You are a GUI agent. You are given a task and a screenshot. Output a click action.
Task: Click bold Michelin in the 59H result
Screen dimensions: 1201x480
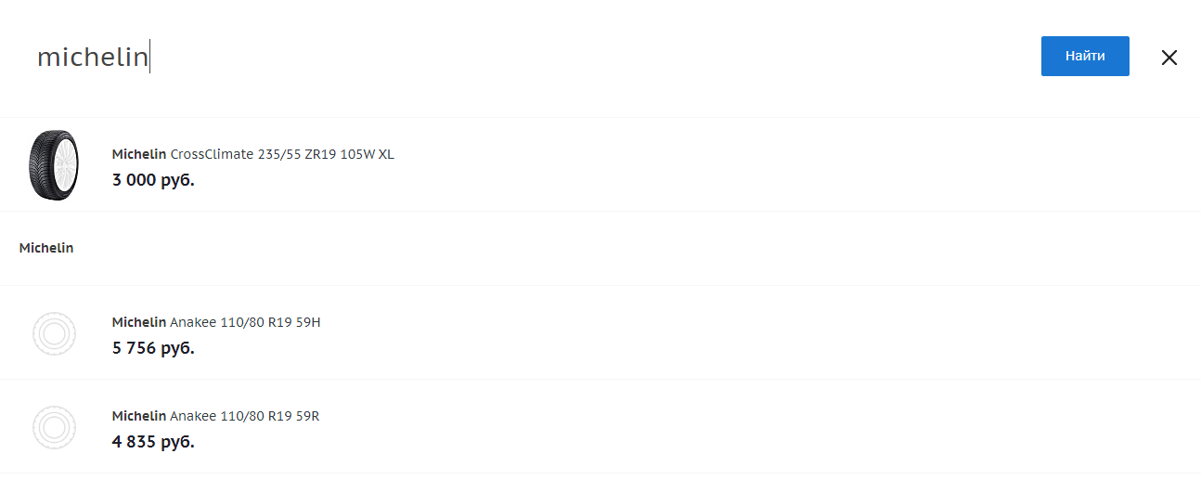pos(139,322)
